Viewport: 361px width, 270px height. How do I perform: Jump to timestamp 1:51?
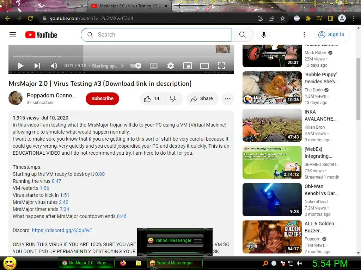pos(65,195)
